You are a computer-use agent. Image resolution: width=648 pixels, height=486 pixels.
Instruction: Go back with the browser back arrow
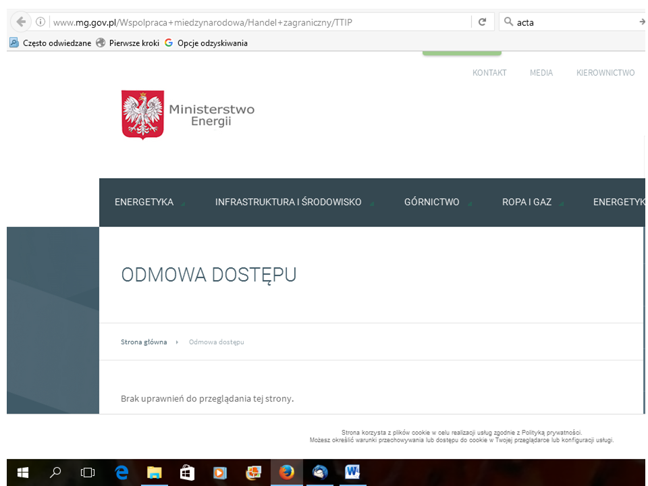coord(21,22)
